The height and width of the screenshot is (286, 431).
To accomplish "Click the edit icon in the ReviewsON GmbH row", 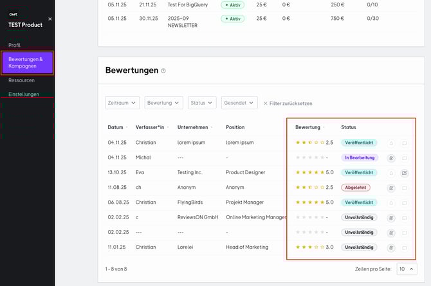I will (x=391, y=217).
